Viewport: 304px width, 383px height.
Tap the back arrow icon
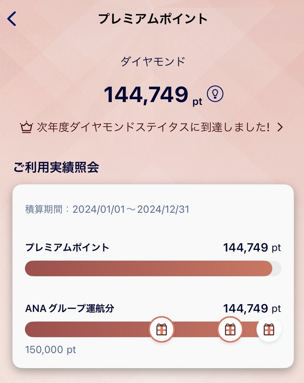point(11,19)
